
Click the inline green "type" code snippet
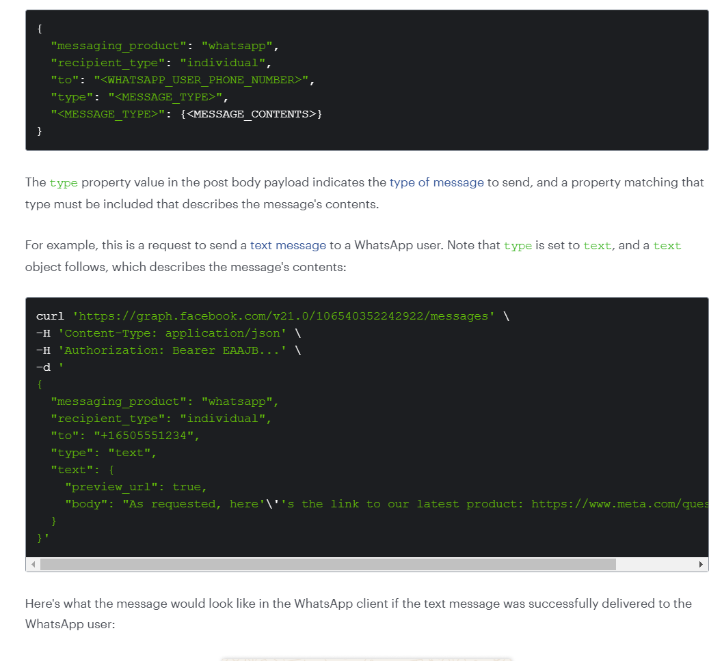[x=63, y=183]
